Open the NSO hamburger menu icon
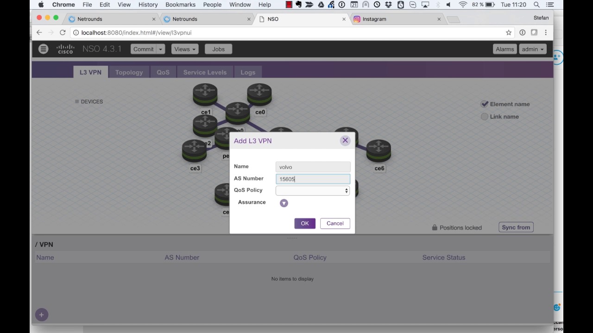 click(x=43, y=49)
